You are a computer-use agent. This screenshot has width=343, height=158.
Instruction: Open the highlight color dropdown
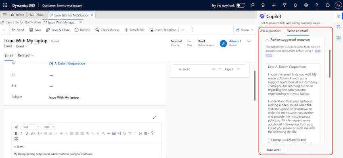(33, 133)
